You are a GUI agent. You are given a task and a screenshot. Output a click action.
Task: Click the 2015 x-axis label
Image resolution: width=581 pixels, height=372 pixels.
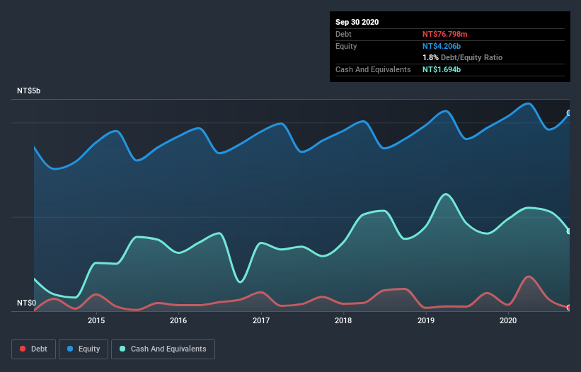coord(96,320)
